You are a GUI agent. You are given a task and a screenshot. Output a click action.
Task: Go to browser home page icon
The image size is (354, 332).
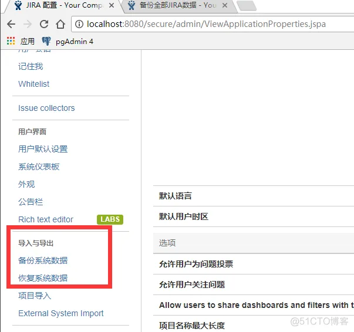(x=60, y=25)
